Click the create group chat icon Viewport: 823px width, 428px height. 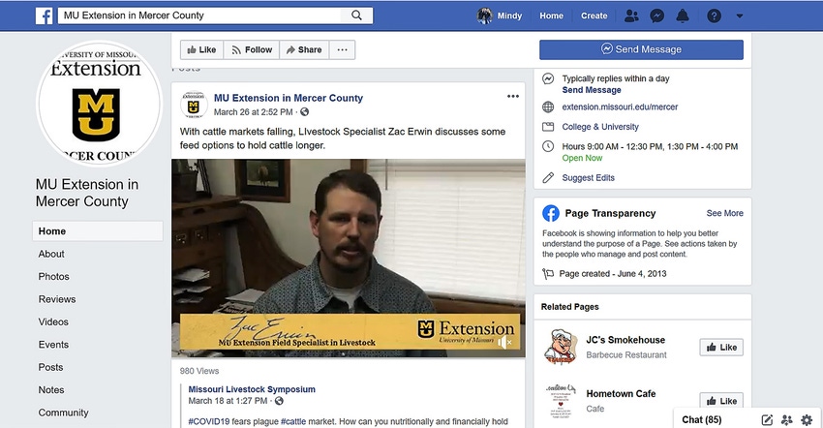[x=787, y=419]
